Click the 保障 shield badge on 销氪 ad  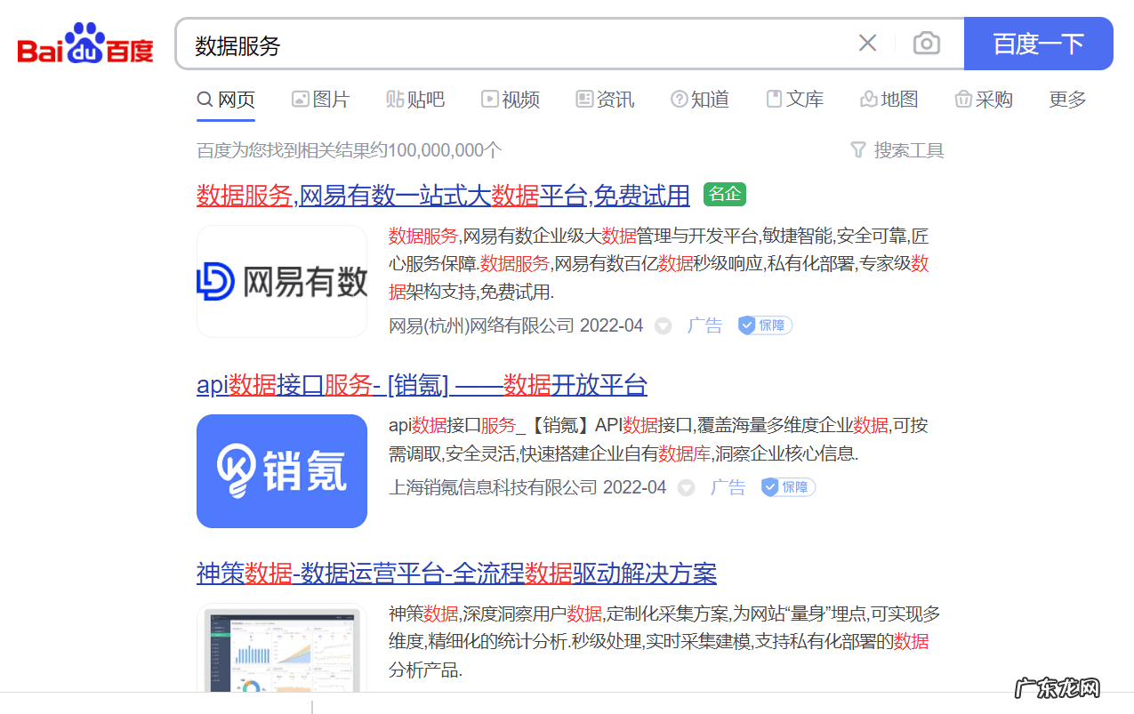tap(786, 487)
